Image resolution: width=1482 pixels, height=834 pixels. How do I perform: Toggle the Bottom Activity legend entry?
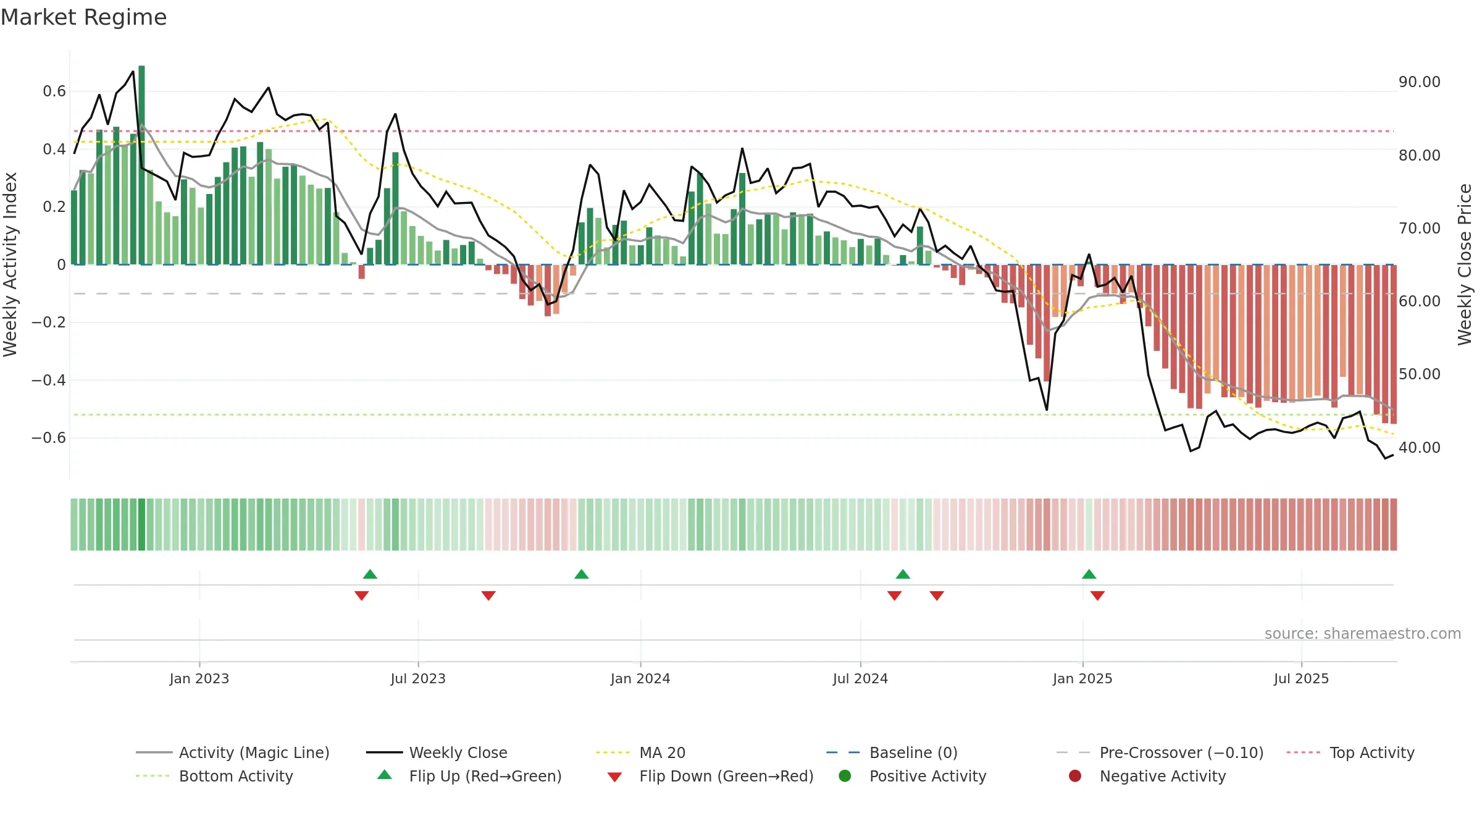coord(214,776)
